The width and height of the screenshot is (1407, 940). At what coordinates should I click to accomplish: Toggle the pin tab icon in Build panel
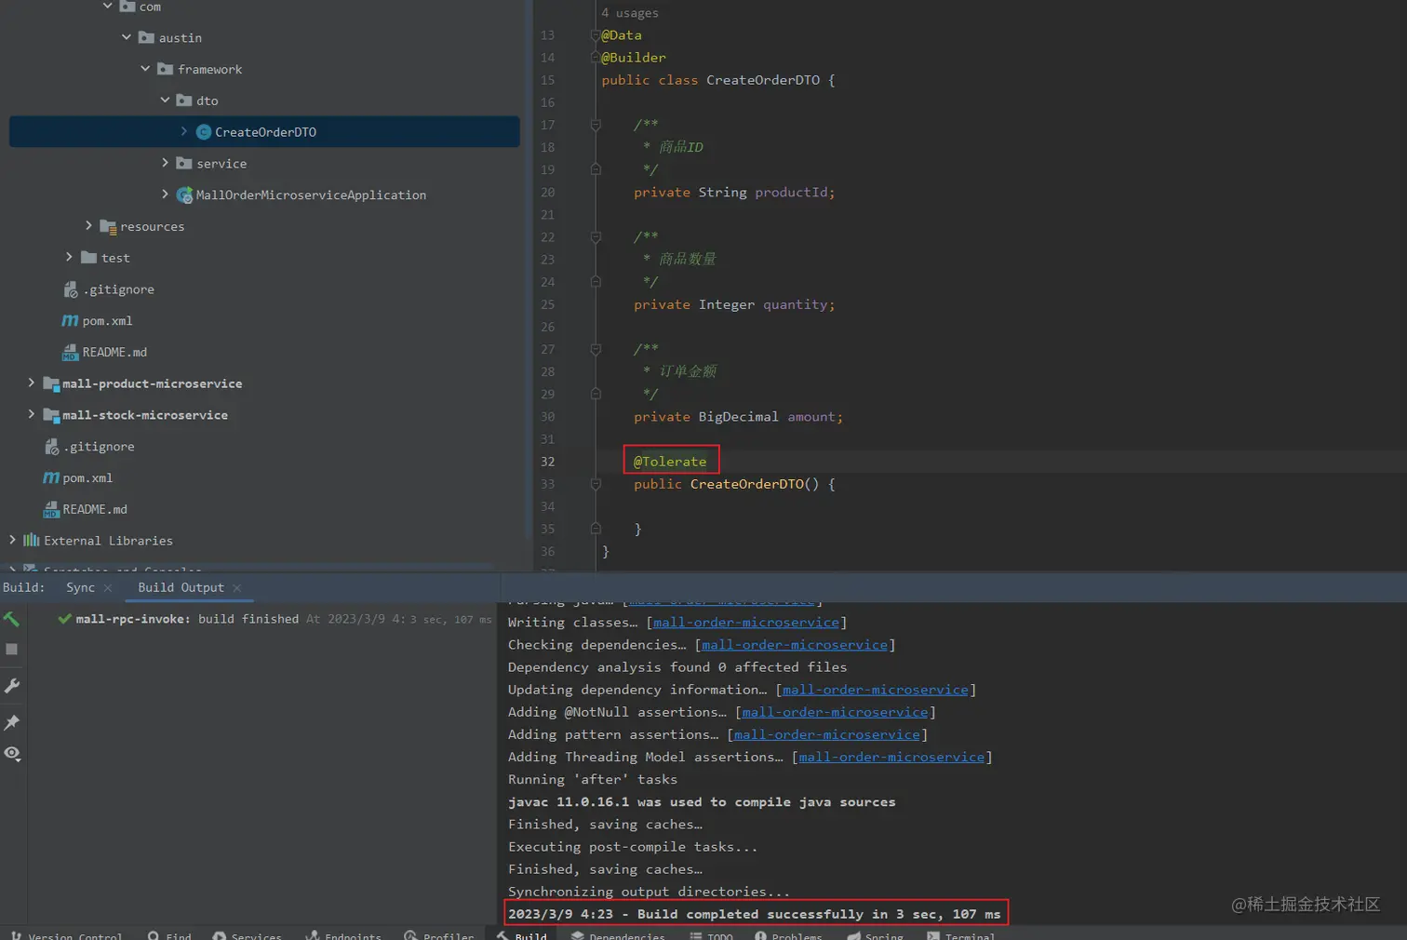coord(12,722)
